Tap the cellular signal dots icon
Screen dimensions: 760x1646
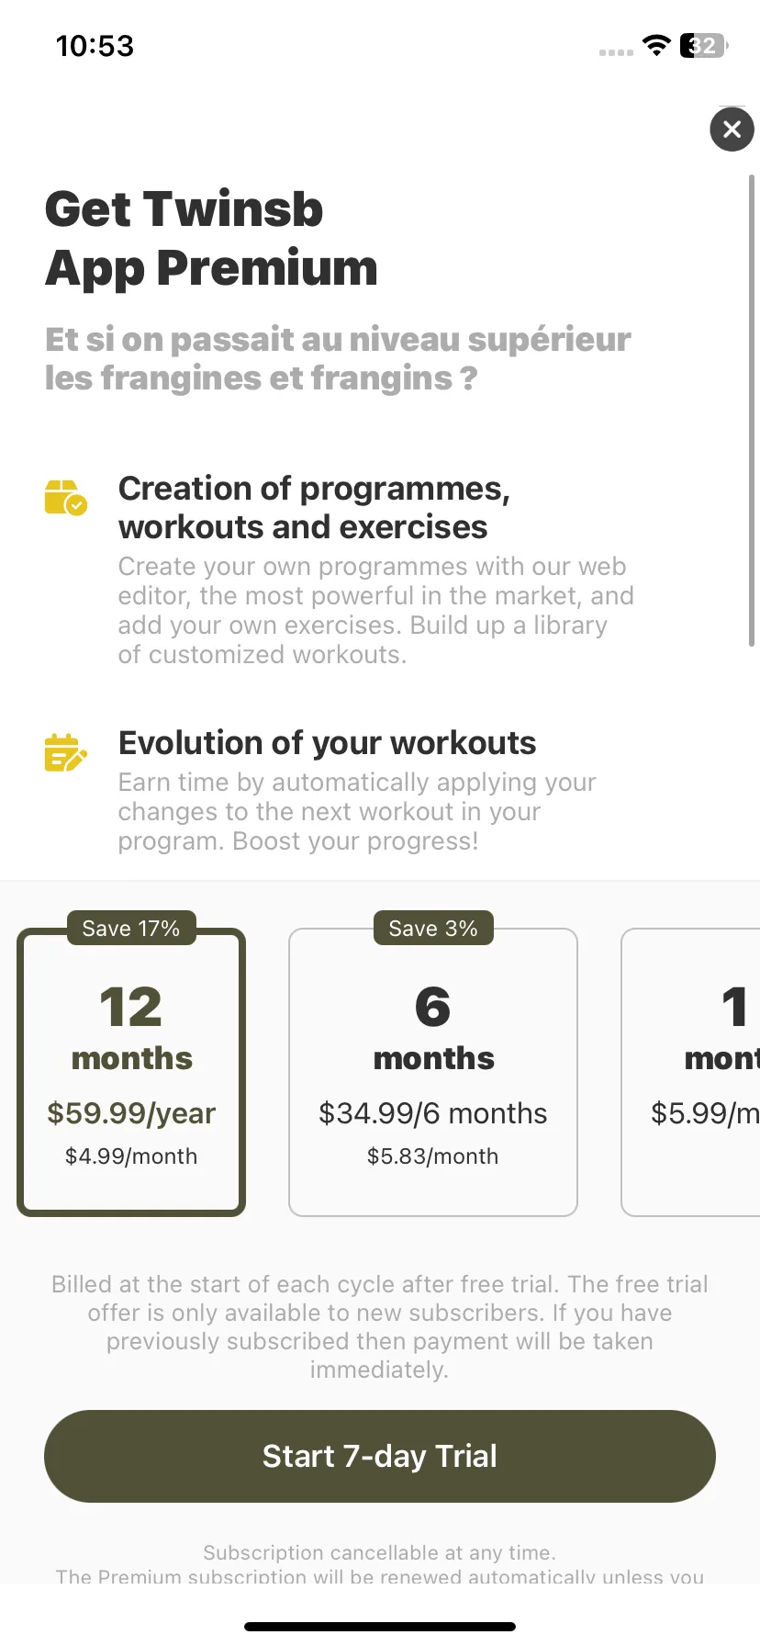coord(616,52)
